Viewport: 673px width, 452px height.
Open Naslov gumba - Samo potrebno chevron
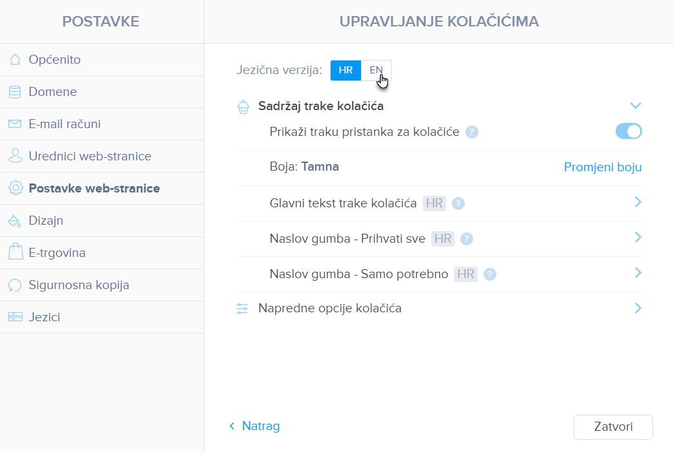pyautogui.click(x=638, y=273)
